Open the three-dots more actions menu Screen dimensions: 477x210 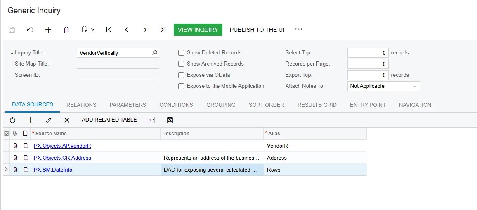click(299, 29)
